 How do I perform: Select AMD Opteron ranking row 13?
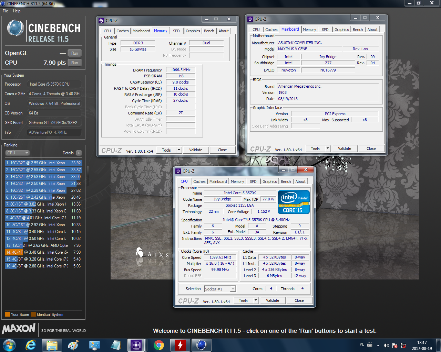43,245
